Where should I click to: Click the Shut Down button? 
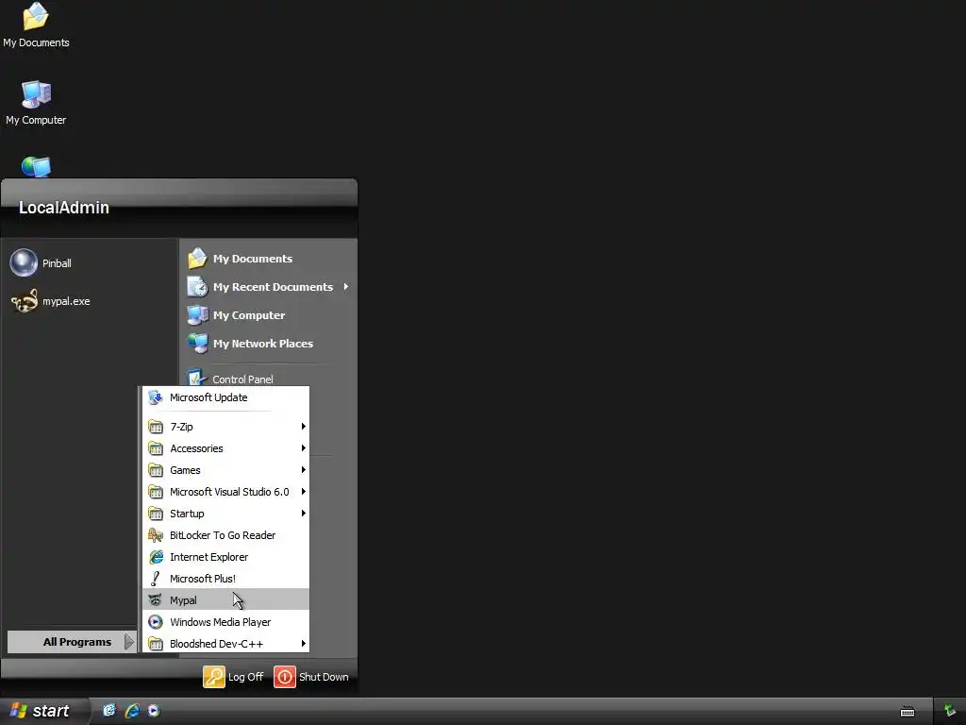click(311, 677)
